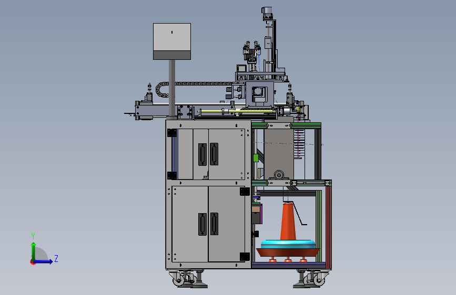456x295 pixels.
Task: Select the top-left black hinge of upper cabinet
Action: 172,133
